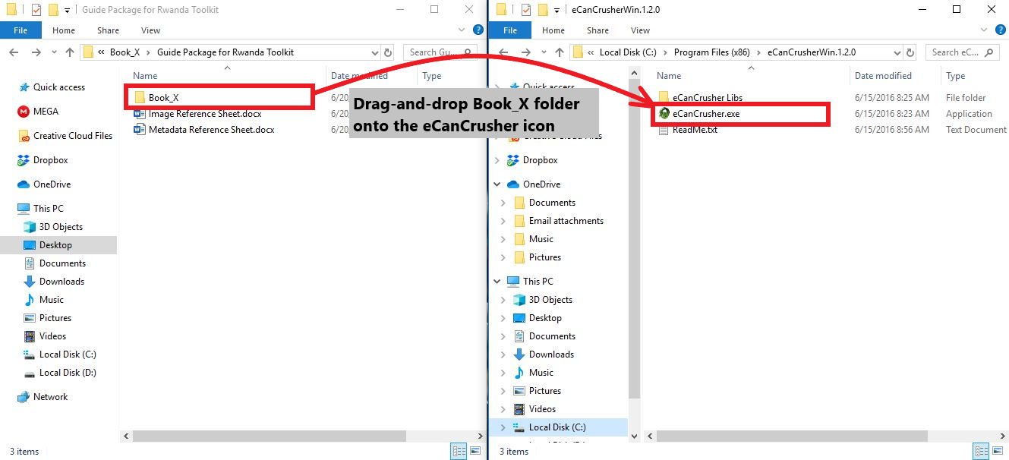Open File tab in eCanCrusherWin window
The height and width of the screenshot is (460, 1009).
pyautogui.click(x=510, y=30)
